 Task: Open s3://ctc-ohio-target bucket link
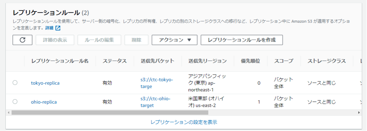click(155, 102)
